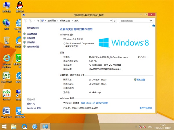Click the 更改设置 link beside computer name
This screenshot has height=130, width=174.
[140, 79]
